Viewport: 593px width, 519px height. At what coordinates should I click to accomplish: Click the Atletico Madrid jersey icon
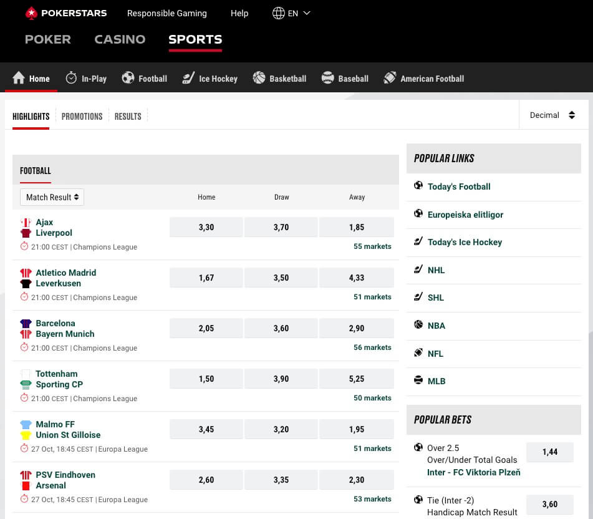[x=26, y=273]
